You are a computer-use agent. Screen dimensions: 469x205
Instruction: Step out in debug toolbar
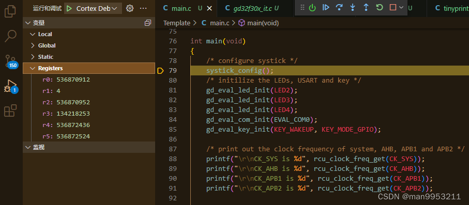366,7
